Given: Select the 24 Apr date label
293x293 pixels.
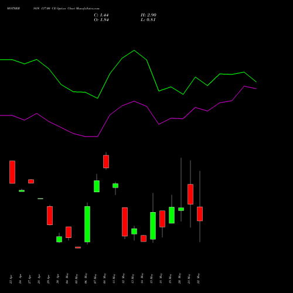Looking at the screenshot, I should click(21, 279).
